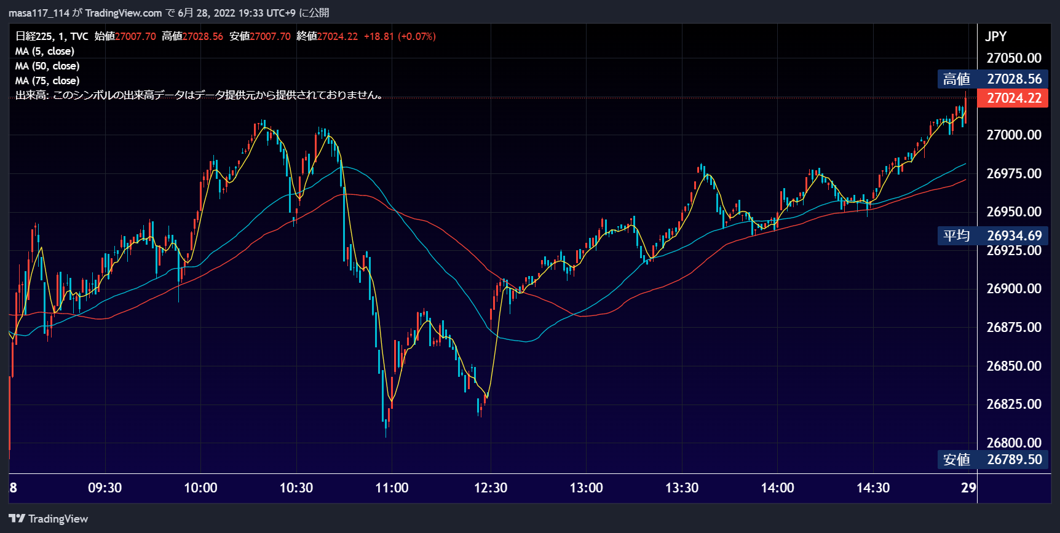Click the 日経225, 1, TVC symbol title

pos(52,36)
